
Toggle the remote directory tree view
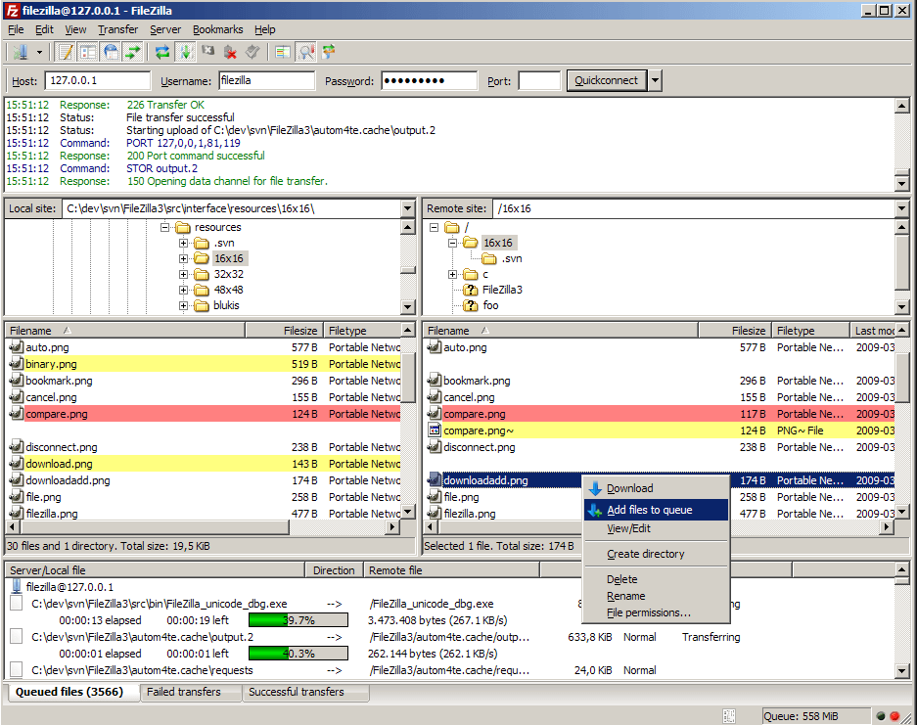click(108, 52)
